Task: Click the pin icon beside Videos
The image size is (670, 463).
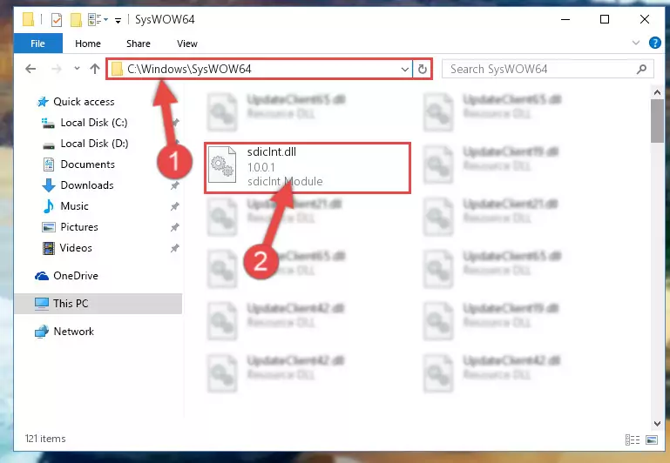Action: [175, 248]
